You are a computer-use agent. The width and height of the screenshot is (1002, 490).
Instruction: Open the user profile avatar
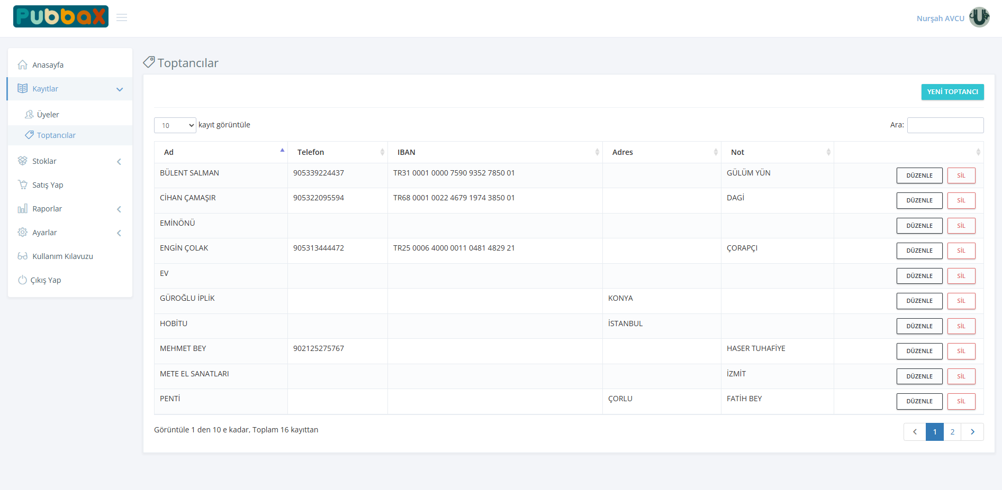coord(979,17)
